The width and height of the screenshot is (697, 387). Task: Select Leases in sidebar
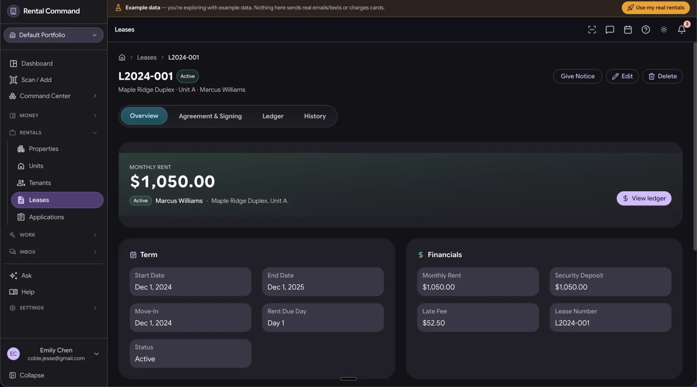tap(57, 200)
